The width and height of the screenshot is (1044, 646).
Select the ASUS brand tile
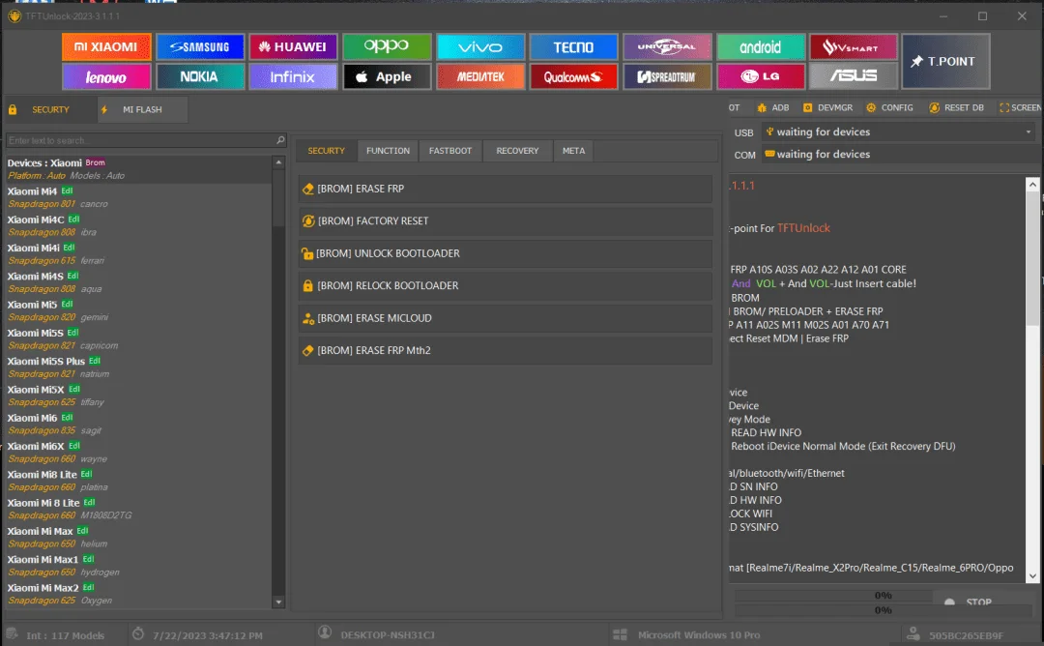854,76
